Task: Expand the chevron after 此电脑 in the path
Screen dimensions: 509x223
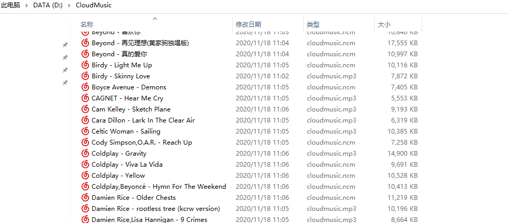Action: [x=26, y=5]
